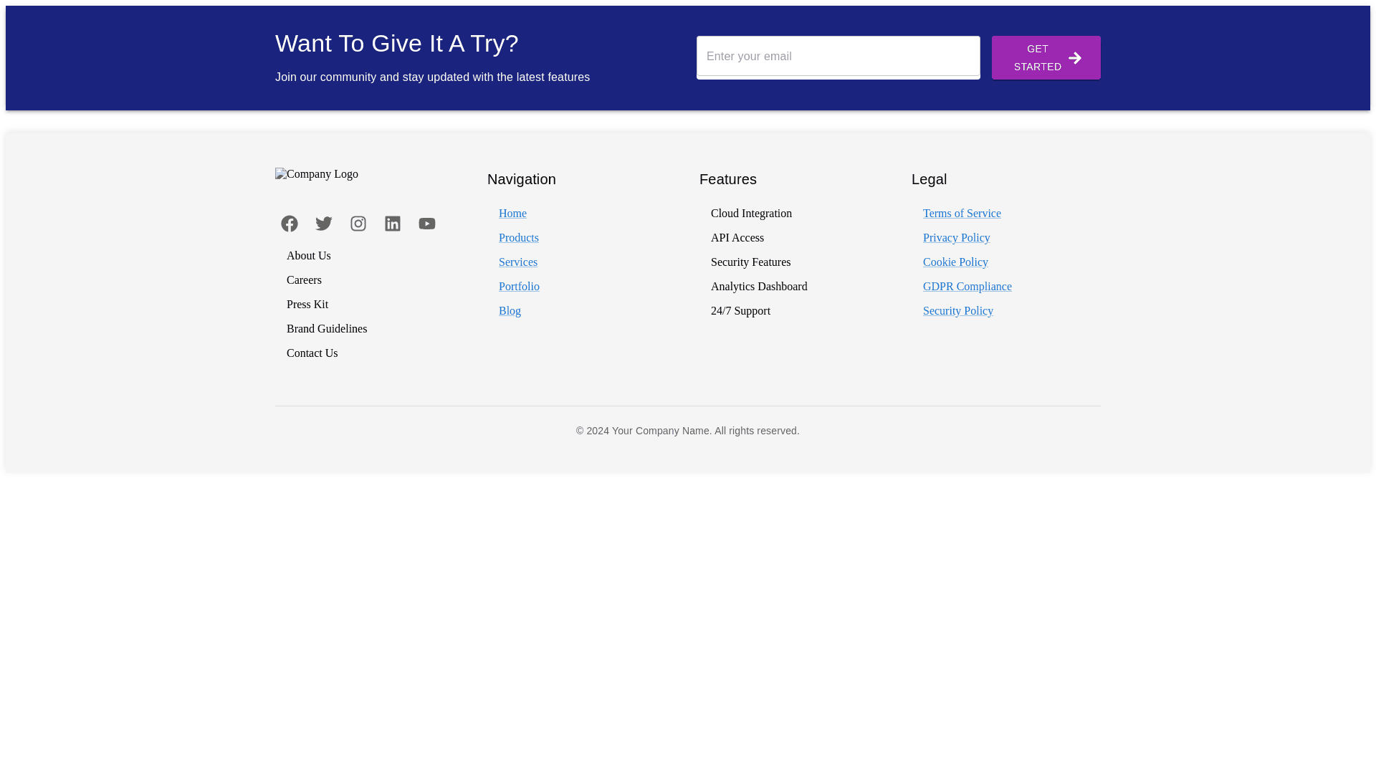Screen dimensions: 1376x774
Task: Open the GDPR Compliance link
Action: coord(967,287)
